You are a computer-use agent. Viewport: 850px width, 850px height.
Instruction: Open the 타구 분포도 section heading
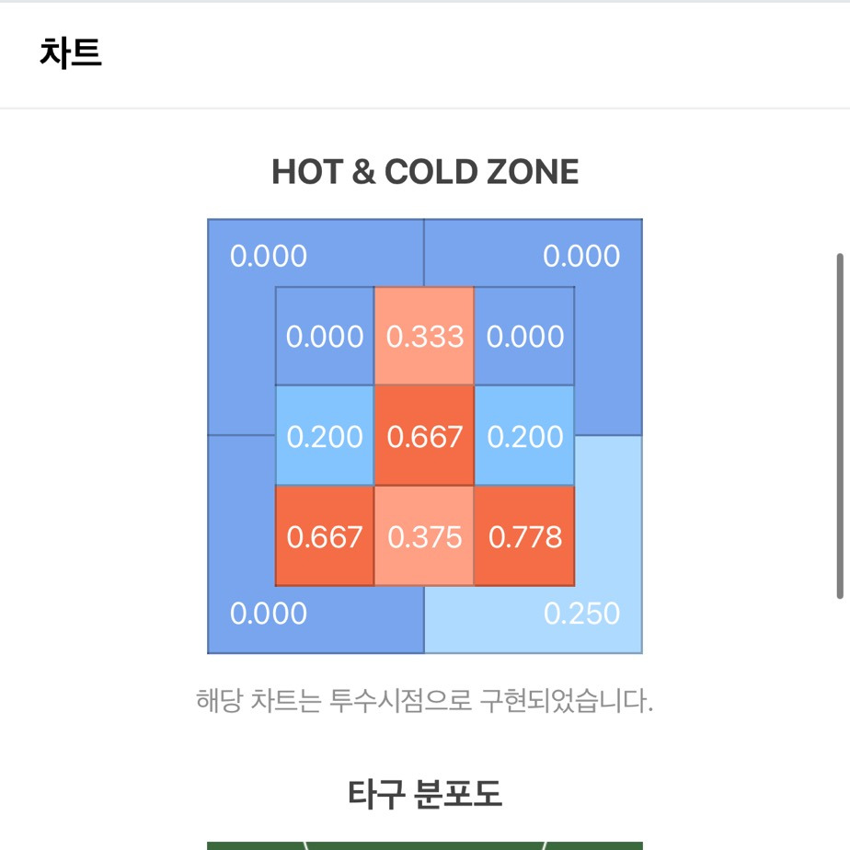[x=424, y=794]
